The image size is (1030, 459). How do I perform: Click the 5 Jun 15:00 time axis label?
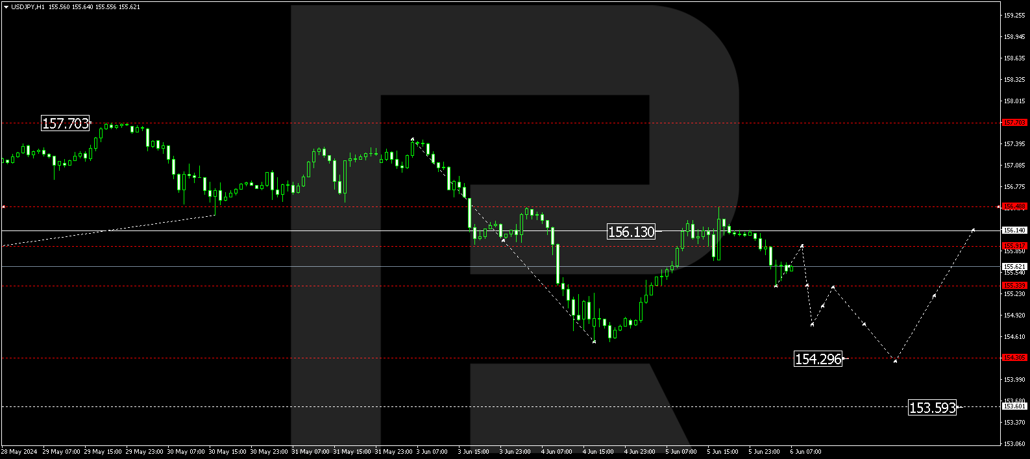coord(722,452)
